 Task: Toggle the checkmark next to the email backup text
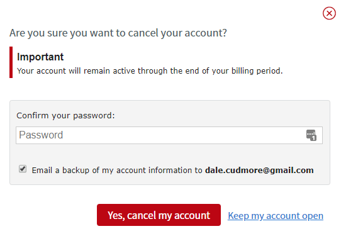tap(23, 169)
